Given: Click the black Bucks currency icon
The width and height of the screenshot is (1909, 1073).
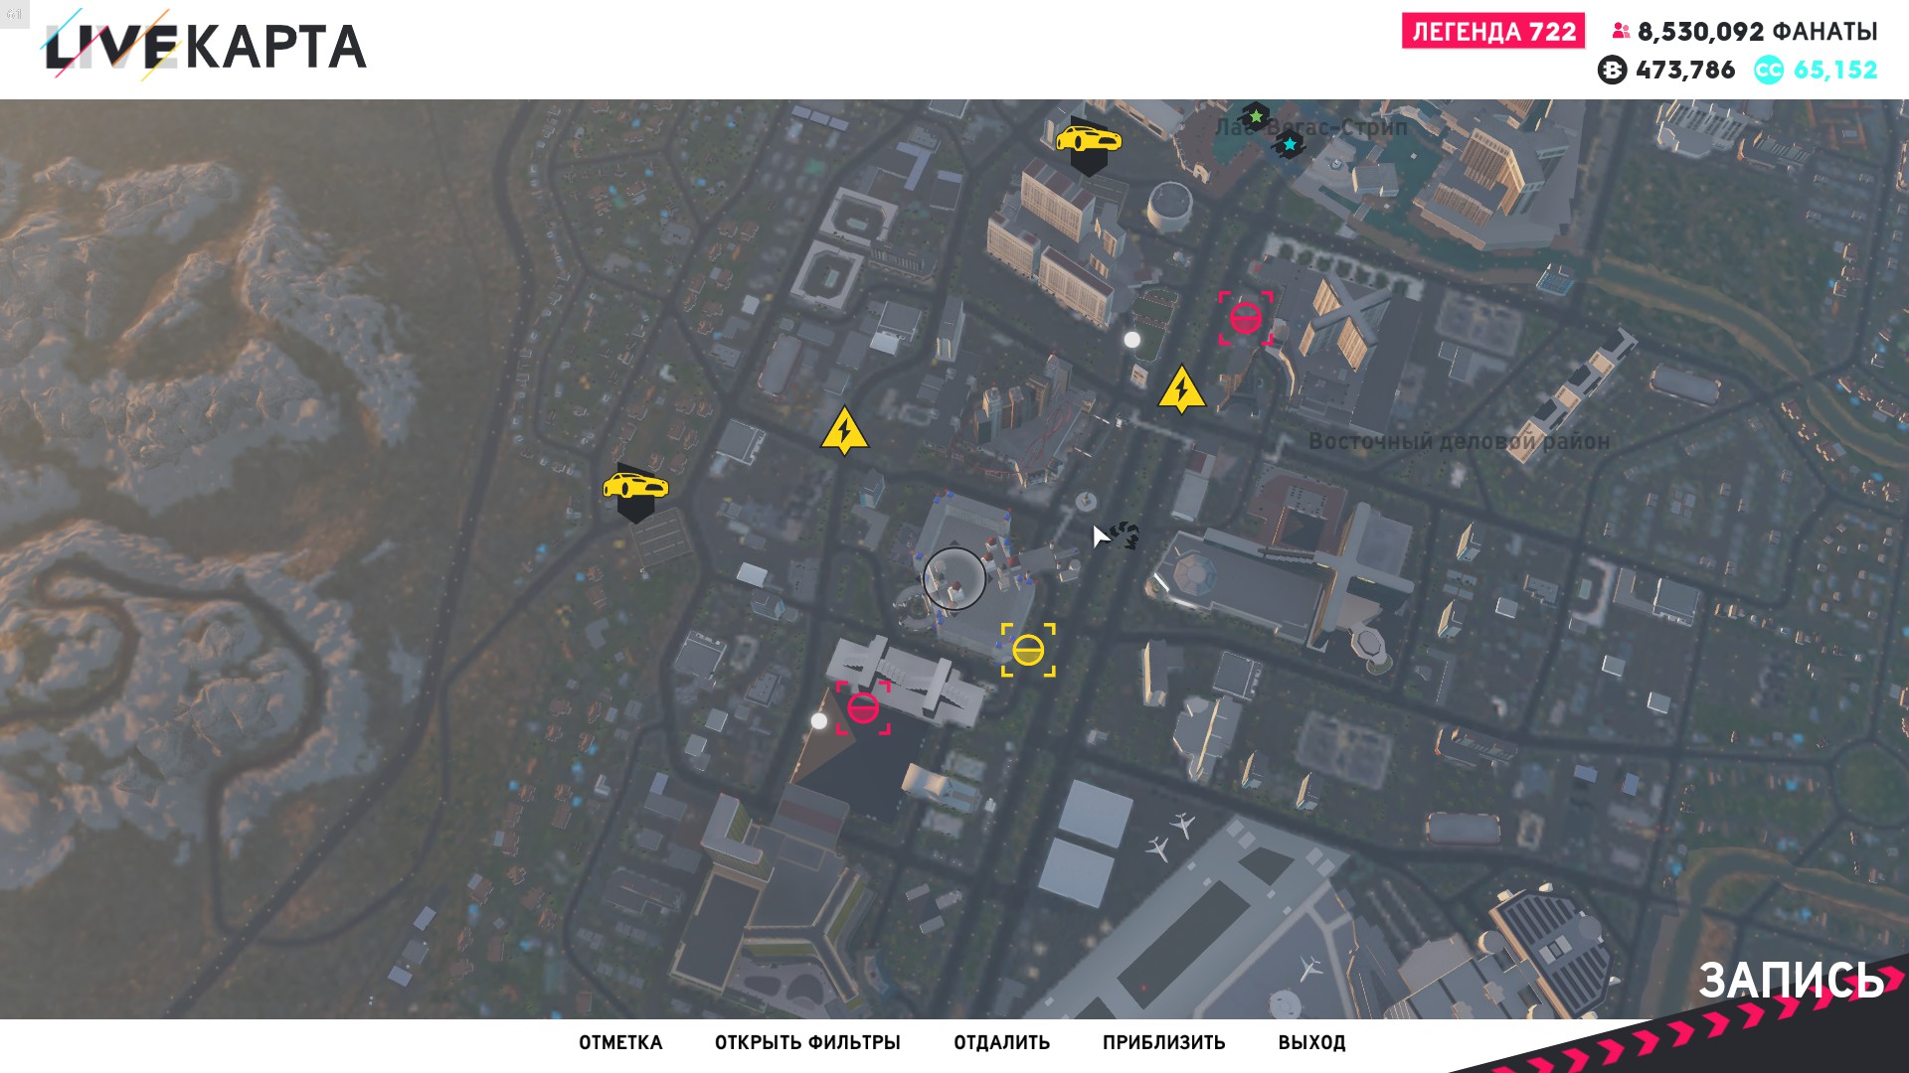Looking at the screenshot, I should [x=1612, y=71].
